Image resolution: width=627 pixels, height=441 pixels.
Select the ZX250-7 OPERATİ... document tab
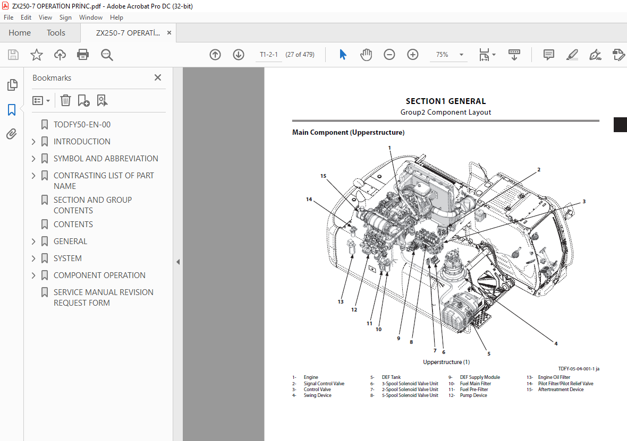tap(128, 33)
